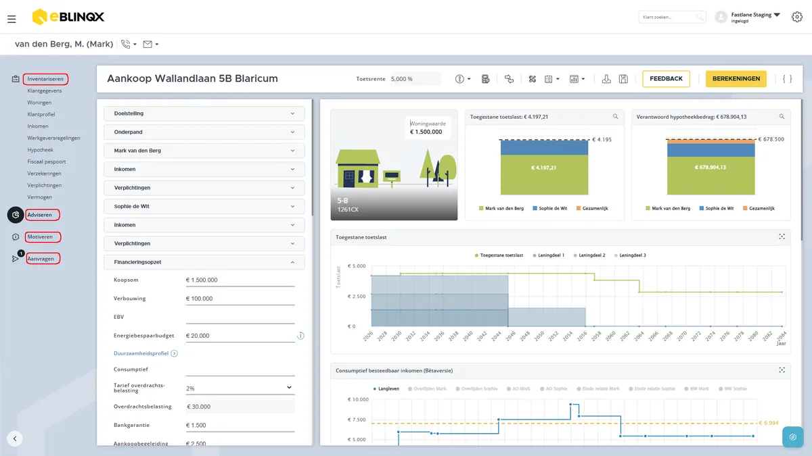Save with the floppy disk icon
The height and width of the screenshot is (456, 812).
click(x=623, y=79)
